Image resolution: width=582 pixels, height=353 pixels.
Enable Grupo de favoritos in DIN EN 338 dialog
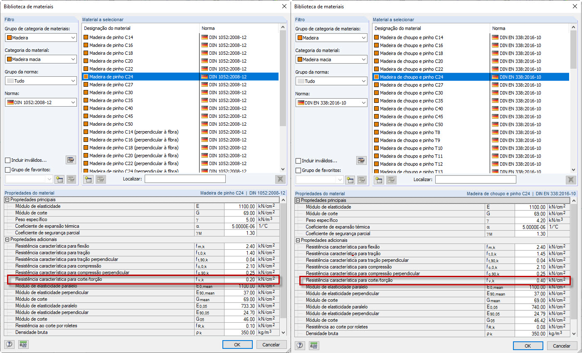(x=298, y=170)
